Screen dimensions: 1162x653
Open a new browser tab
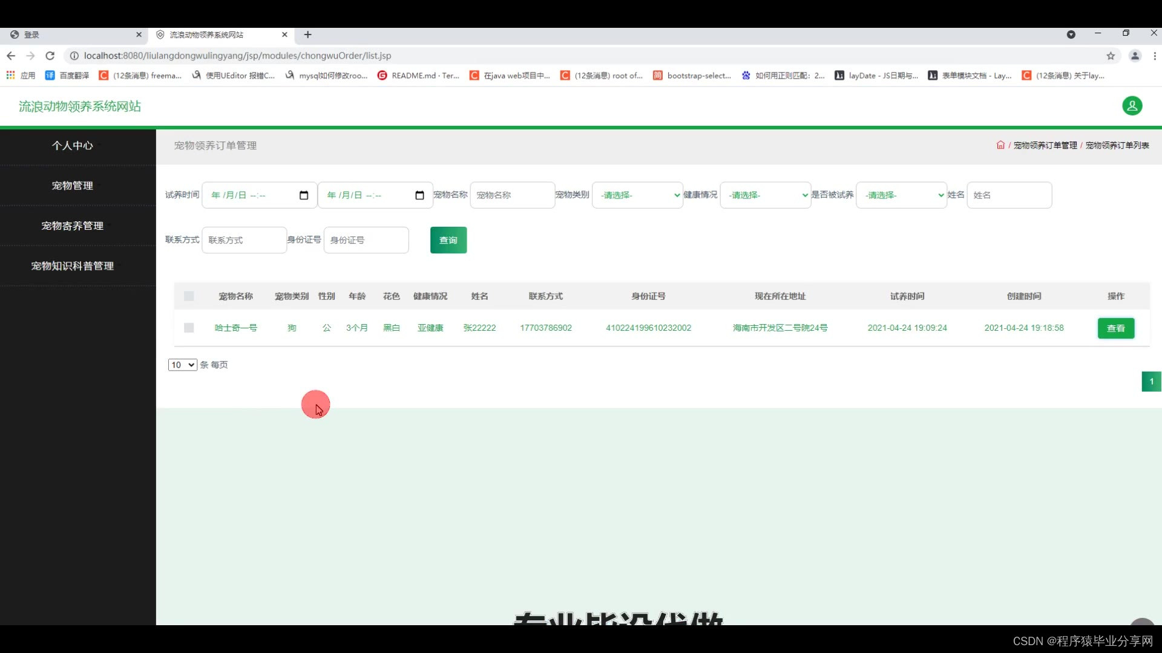pos(307,34)
